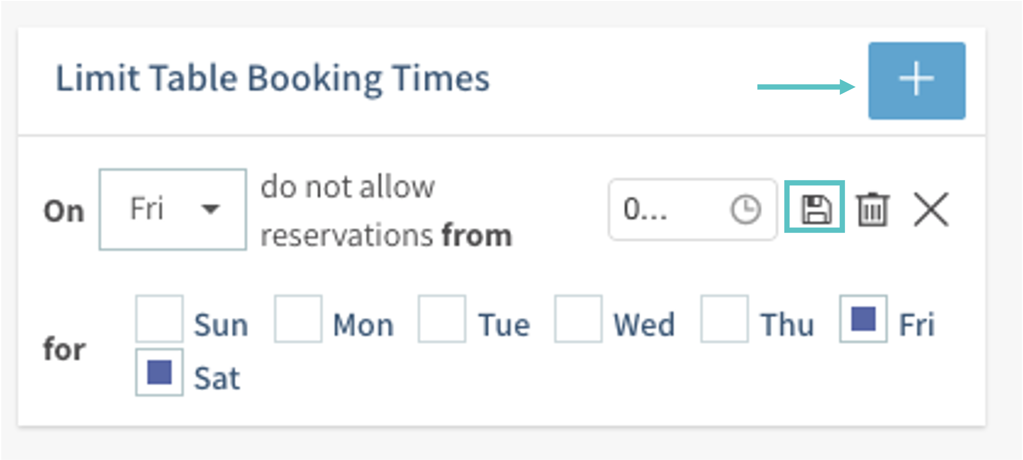The height and width of the screenshot is (460, 1023).
Task: Click the Sat day label
Action: [217, 378]
